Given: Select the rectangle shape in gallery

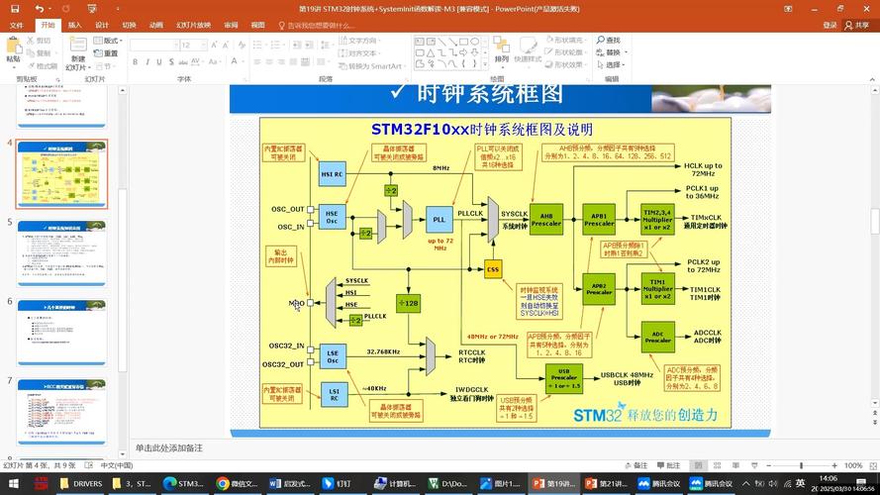Looking at the screenshot, I should click(x=463, y=42).
